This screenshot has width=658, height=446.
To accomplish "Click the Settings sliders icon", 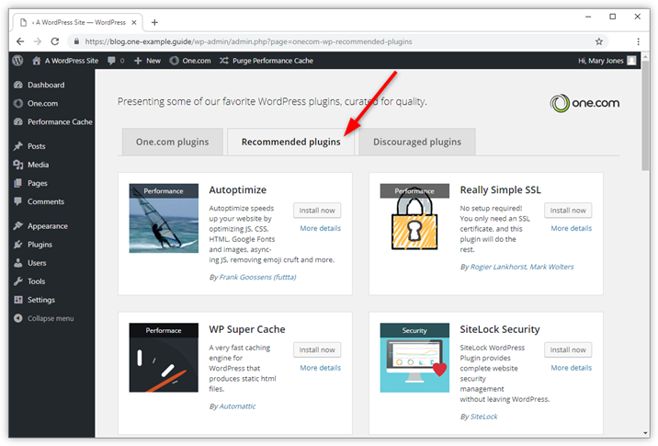I will (x=18, y=300).
